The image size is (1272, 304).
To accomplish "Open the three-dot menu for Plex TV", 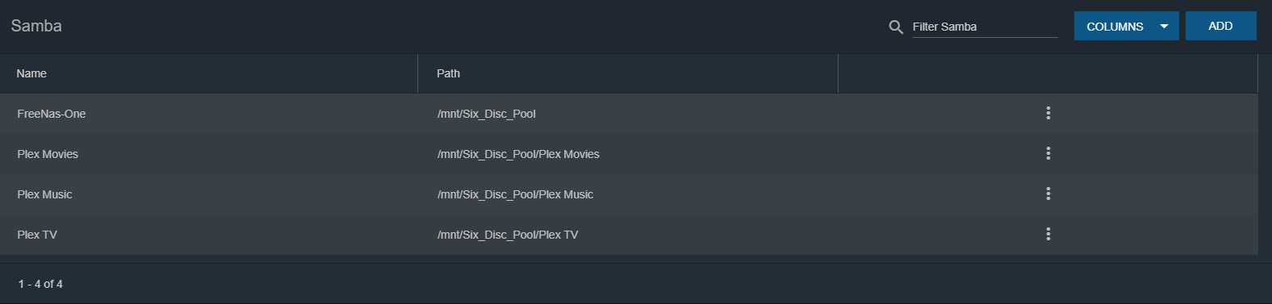I will (x=1048, y=235).
